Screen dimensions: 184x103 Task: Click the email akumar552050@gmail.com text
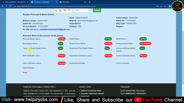(x=88, y=21)
